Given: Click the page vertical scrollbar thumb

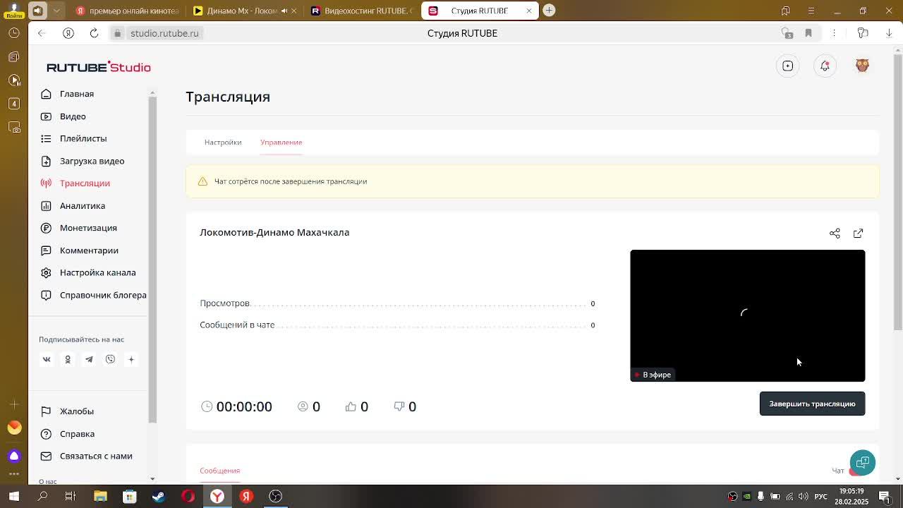Looking at the screenshot, I should [897, 190].
